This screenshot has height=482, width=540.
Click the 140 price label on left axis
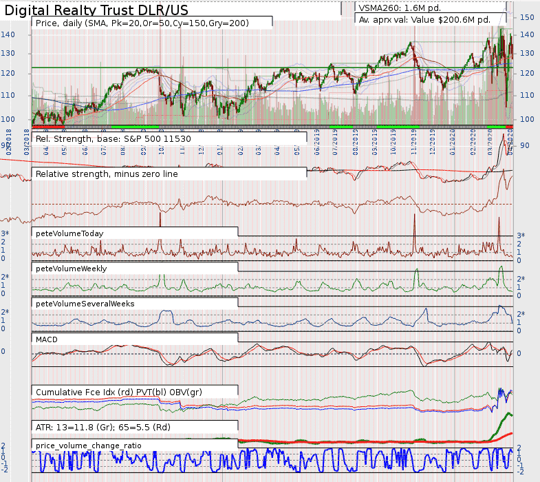point(8,34)
